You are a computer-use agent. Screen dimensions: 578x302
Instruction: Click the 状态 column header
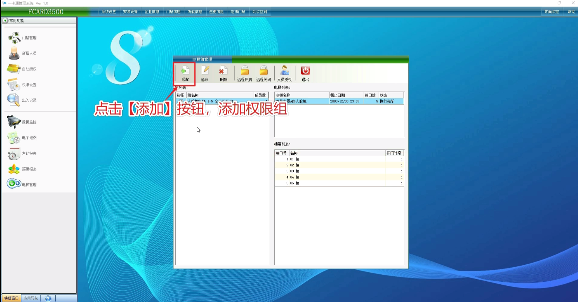391,95
